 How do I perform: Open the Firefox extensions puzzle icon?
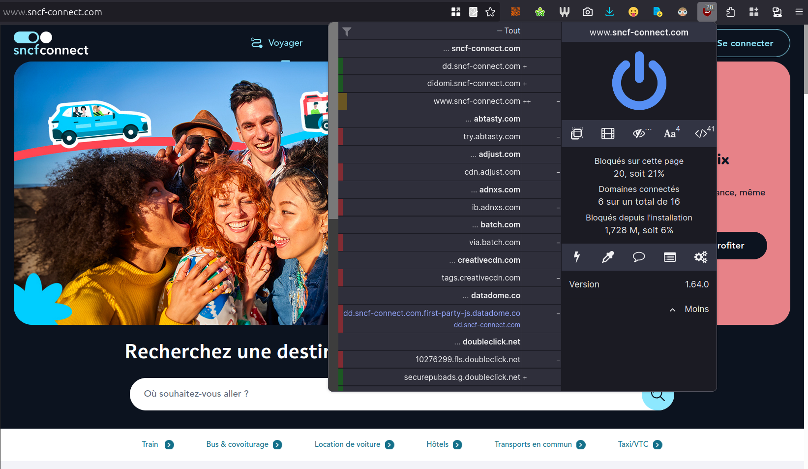pyautogui.click(x=730, y=12)
